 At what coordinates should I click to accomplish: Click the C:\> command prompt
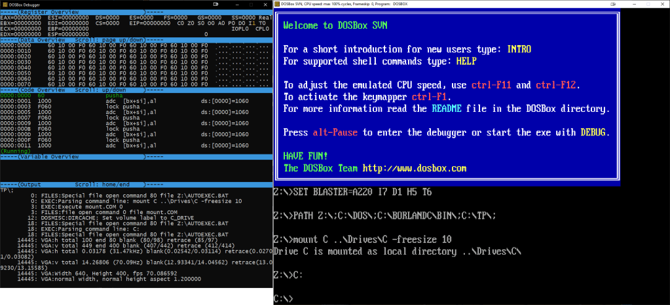284,298
